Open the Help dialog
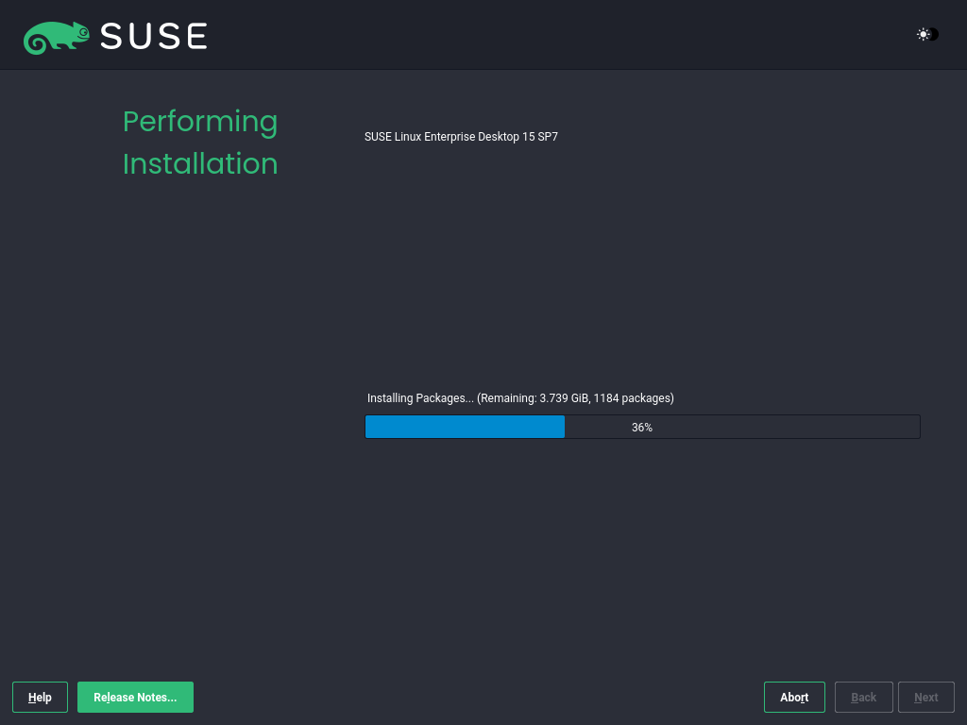This screenshot has height=725, width=967. point(40,698)
